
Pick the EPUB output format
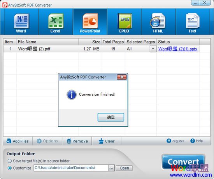point(125,22)
